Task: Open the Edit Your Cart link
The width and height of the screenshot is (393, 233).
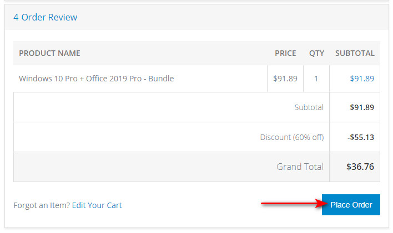Action: point(97,205)
